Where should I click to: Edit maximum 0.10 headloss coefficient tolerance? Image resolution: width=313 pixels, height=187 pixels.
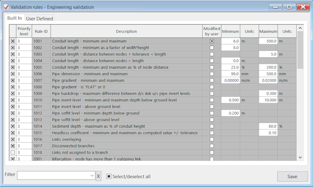[x=268, y=133]
